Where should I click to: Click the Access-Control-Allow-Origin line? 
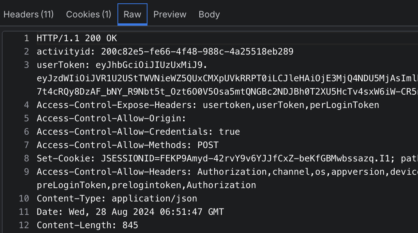pos(111,118)
